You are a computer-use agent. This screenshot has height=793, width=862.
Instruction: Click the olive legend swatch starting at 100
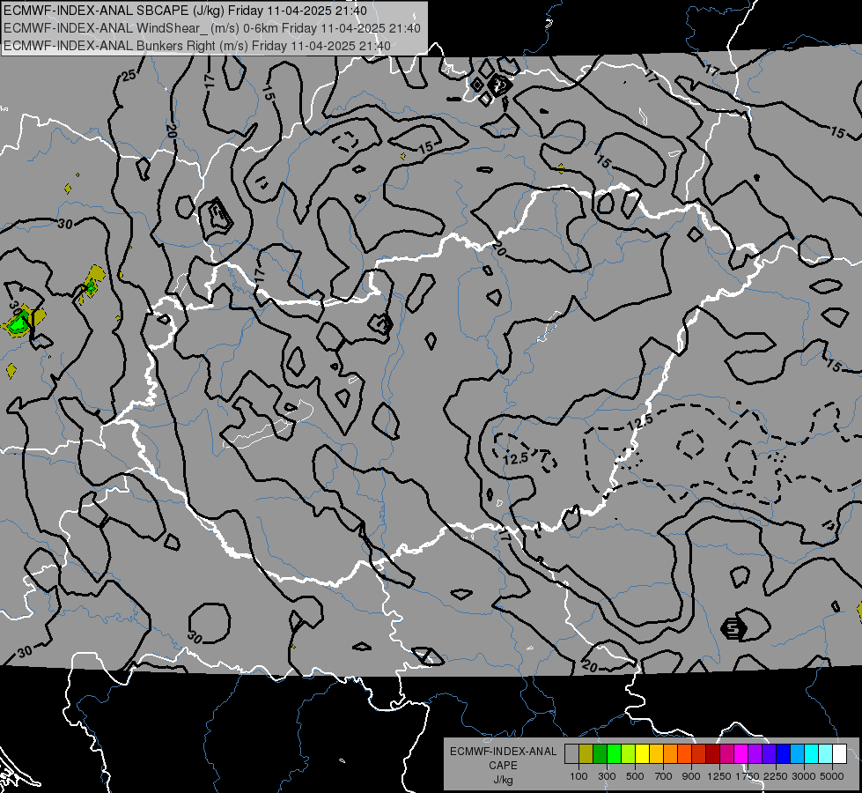click(586, 753)
